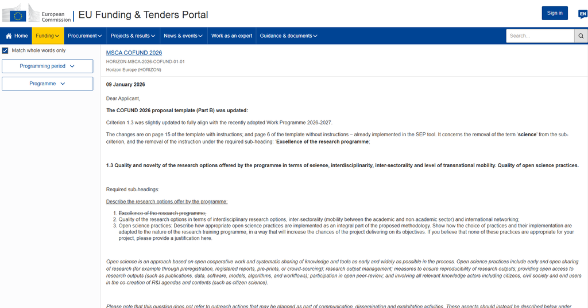Go to Work as an expert
The width and height of the screenshot is (588, 308).
coord(231,36)
